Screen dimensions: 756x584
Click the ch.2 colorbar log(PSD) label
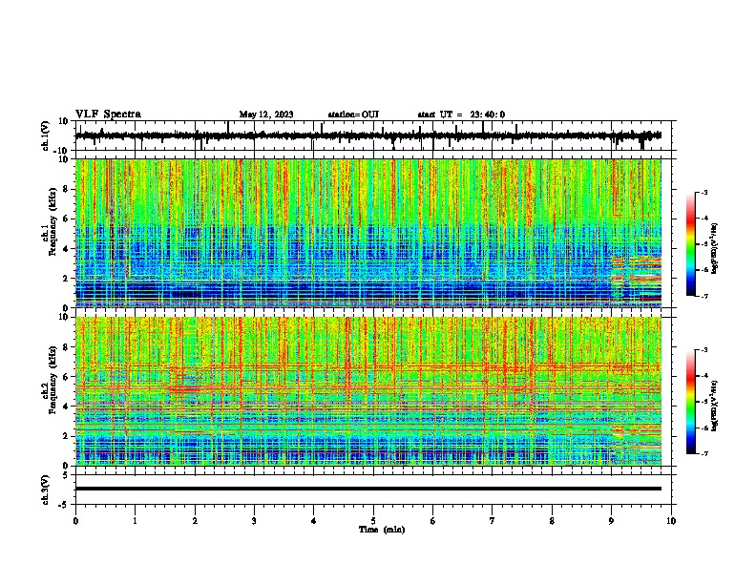714,406
